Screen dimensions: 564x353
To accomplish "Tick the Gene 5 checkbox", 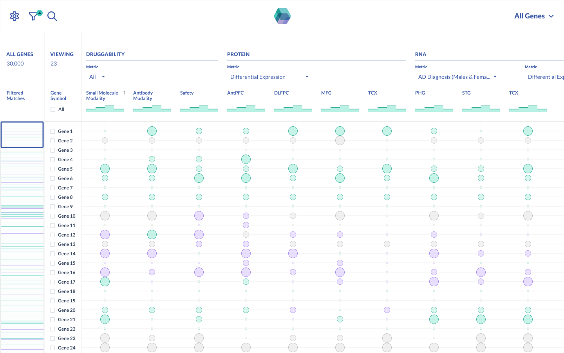I will point(52,169).
